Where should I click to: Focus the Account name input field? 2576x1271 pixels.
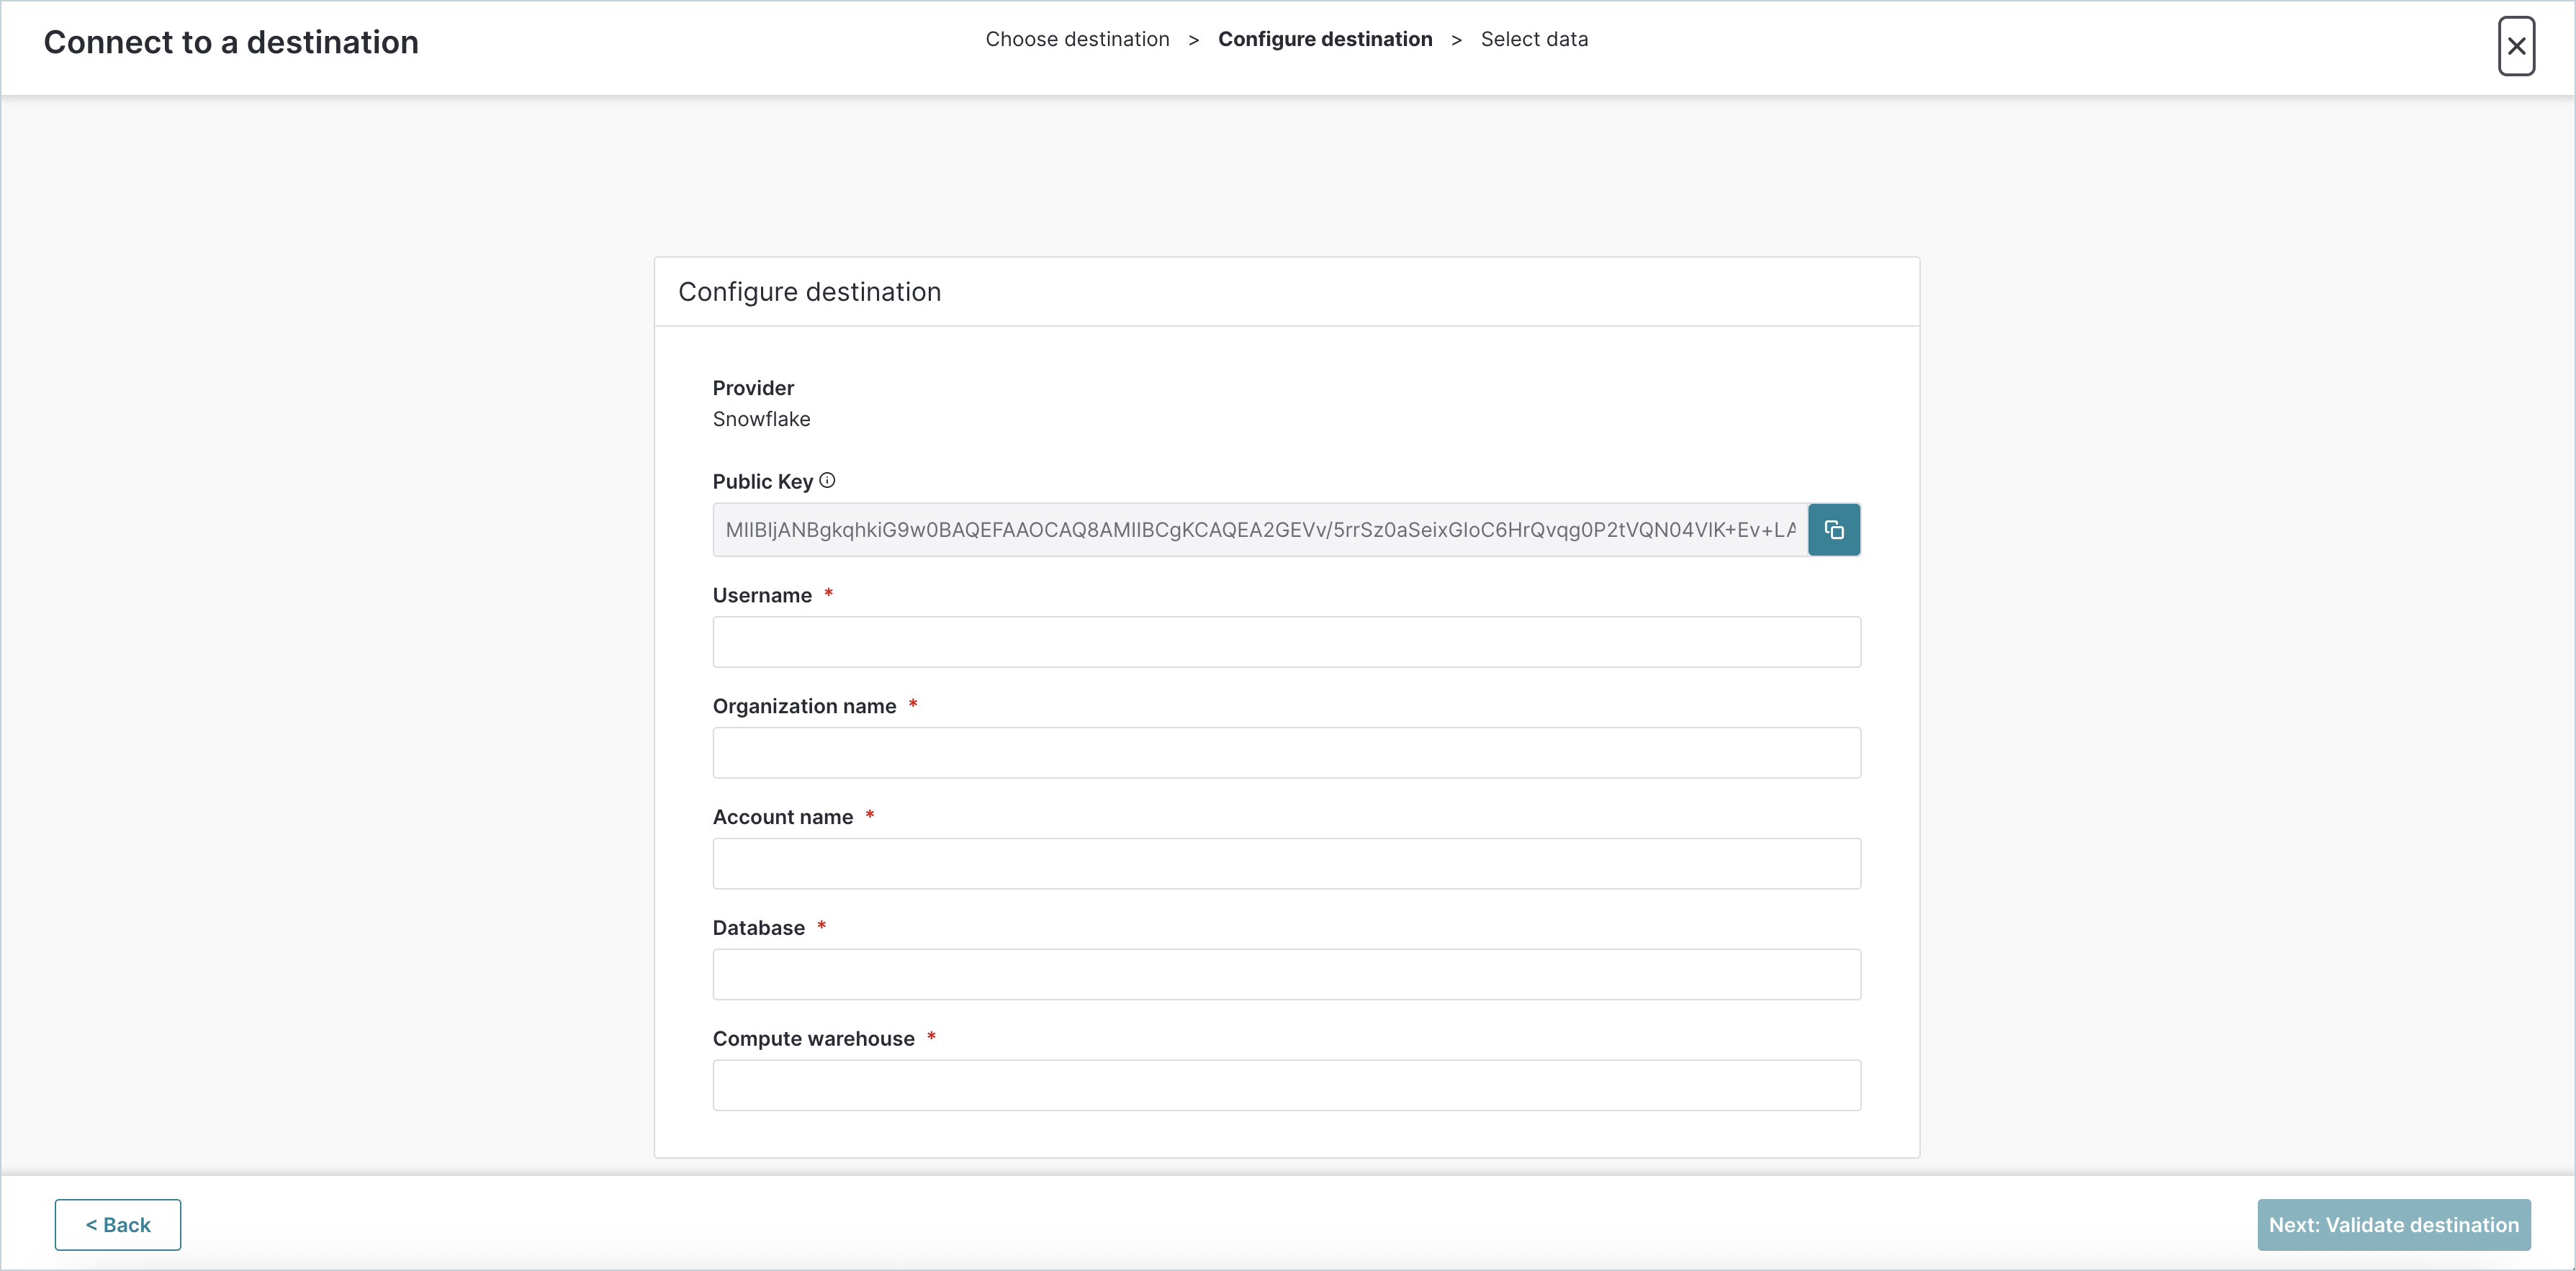click(1286, 863)
